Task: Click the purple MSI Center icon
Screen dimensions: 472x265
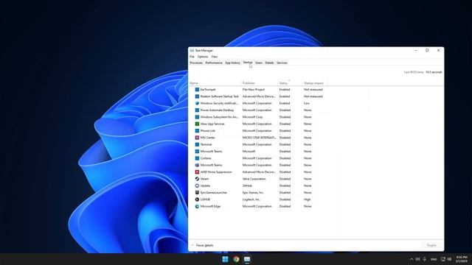Action: click(197, 138)
